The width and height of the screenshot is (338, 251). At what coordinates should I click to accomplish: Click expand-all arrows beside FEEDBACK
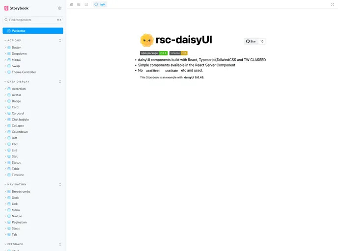coord(60,244)
